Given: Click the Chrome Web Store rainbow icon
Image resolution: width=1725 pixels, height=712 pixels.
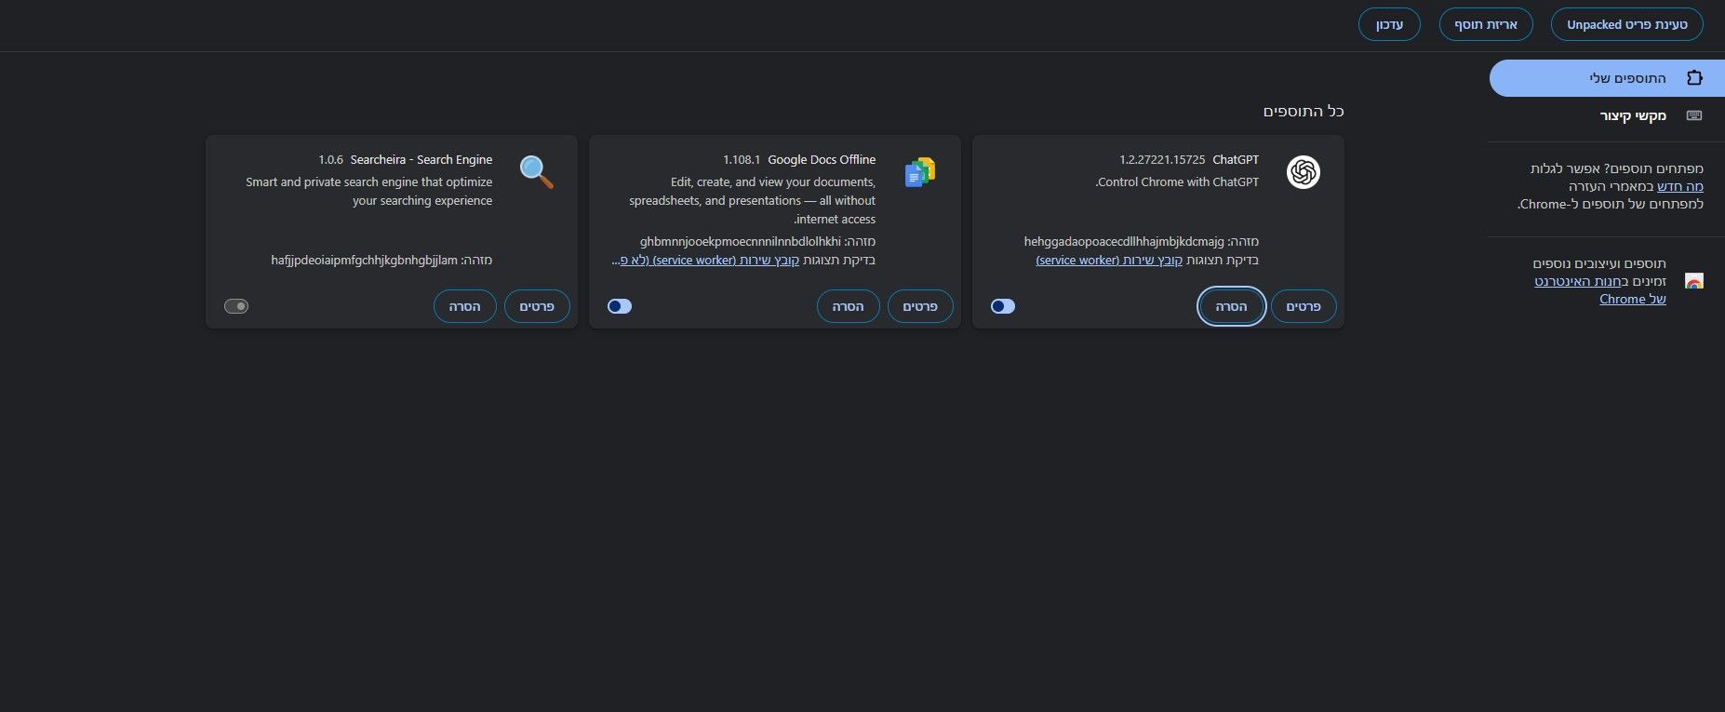Looking at the screenshot, I should [x=1694, y=281].
